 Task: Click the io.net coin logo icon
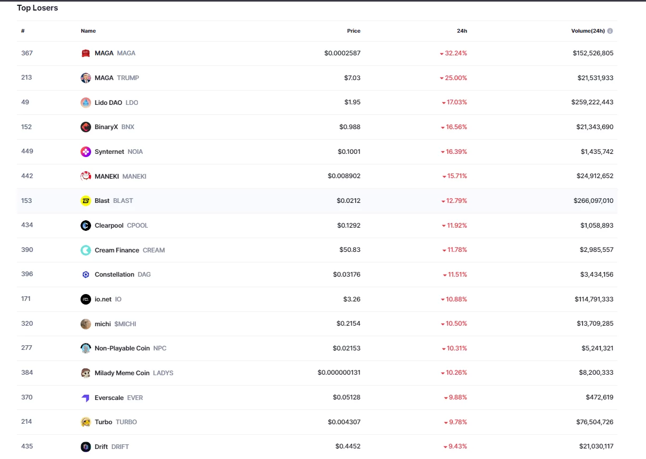click(x=86, y=299)
